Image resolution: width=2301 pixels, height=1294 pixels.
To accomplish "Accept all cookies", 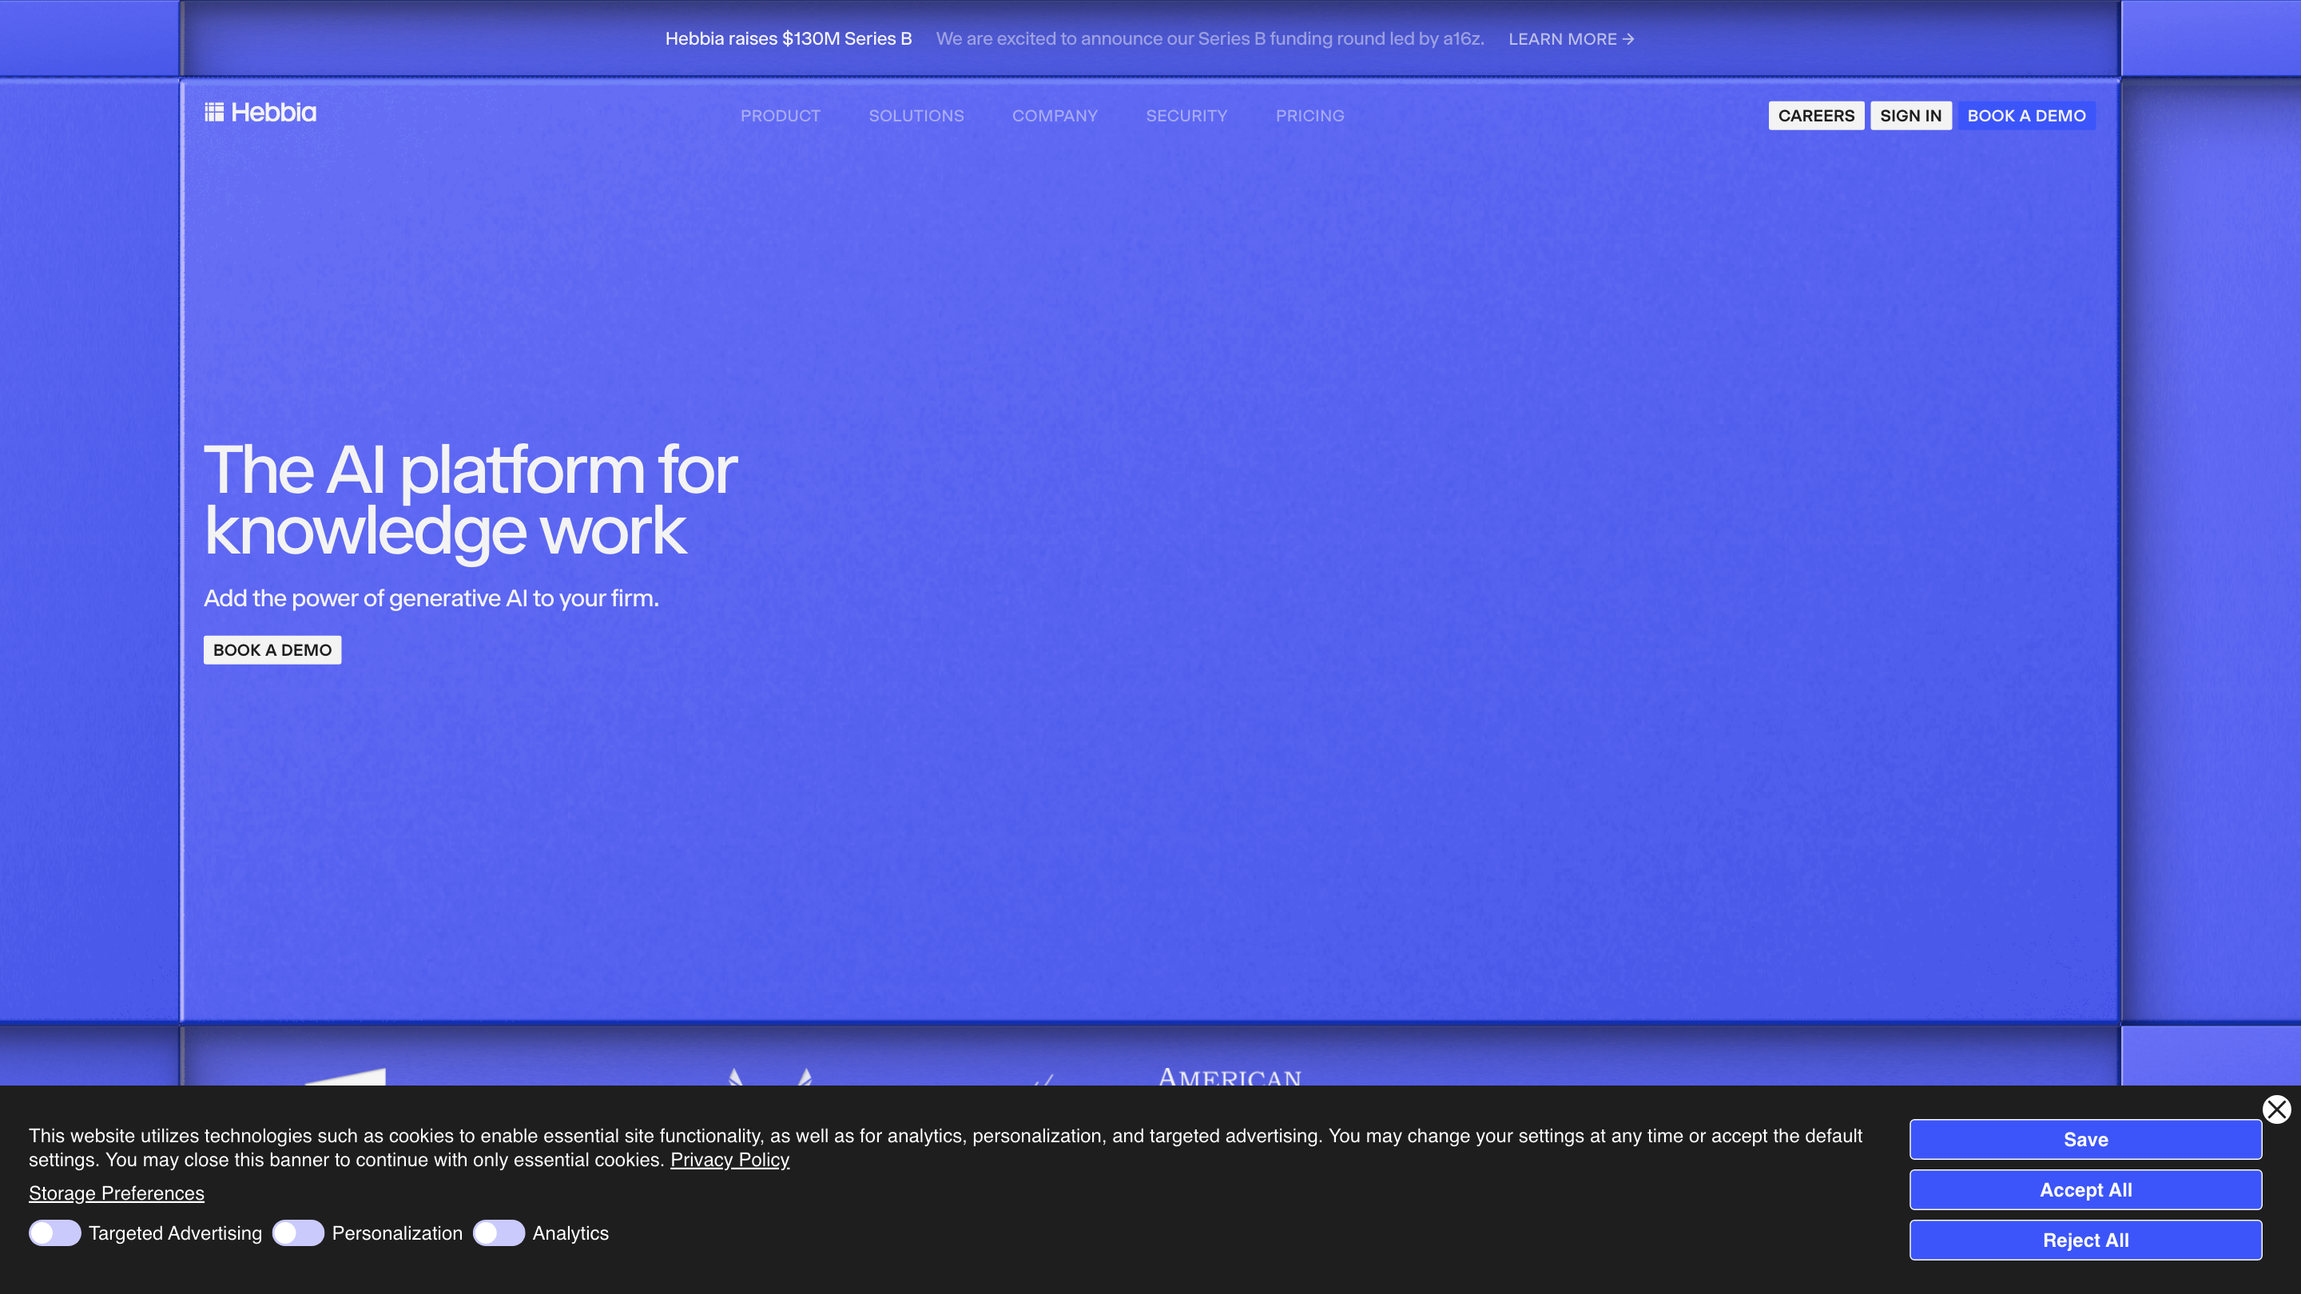I will tap(2084, 1189).
